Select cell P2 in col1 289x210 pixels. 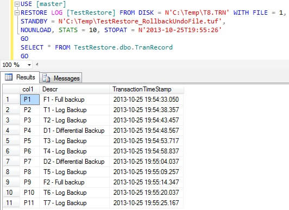[x=30, y=110]
